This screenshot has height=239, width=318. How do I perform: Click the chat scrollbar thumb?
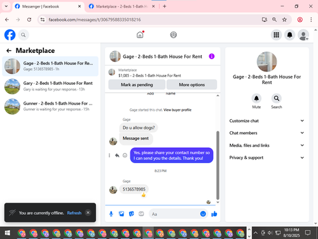(218, 165)
